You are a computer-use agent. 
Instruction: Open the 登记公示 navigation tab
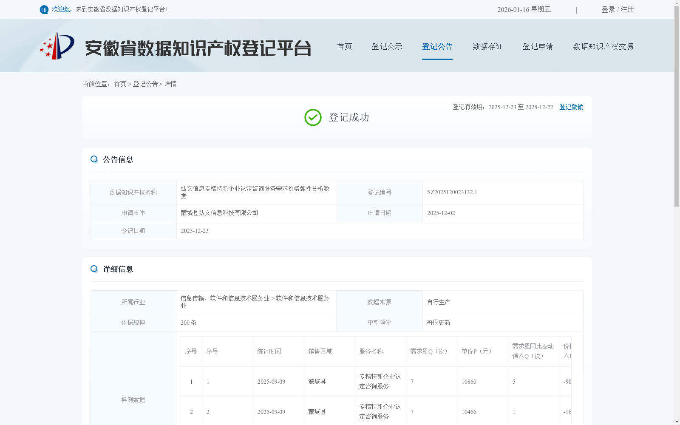coord(387,46)
